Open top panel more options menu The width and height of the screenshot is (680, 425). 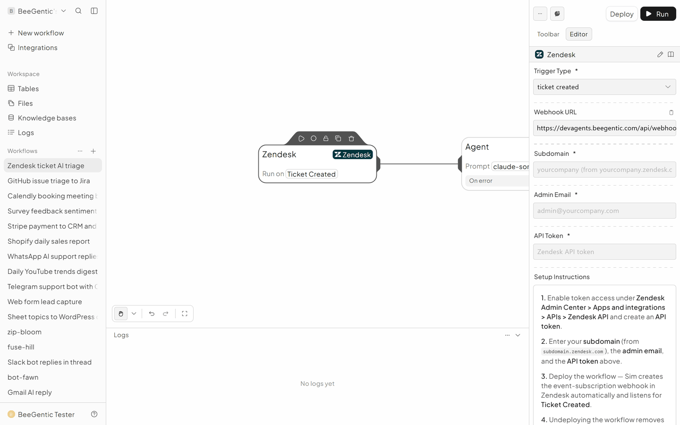pyautogui.click(x=540, y=14)
